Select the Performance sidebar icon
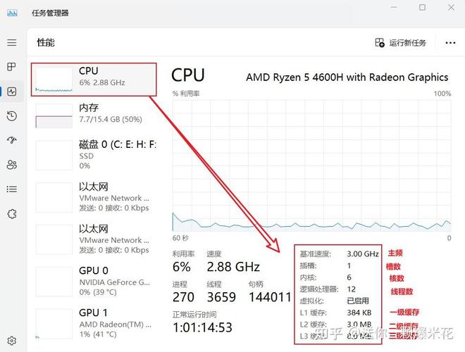 pyautogui.click(x=11, y=92)
